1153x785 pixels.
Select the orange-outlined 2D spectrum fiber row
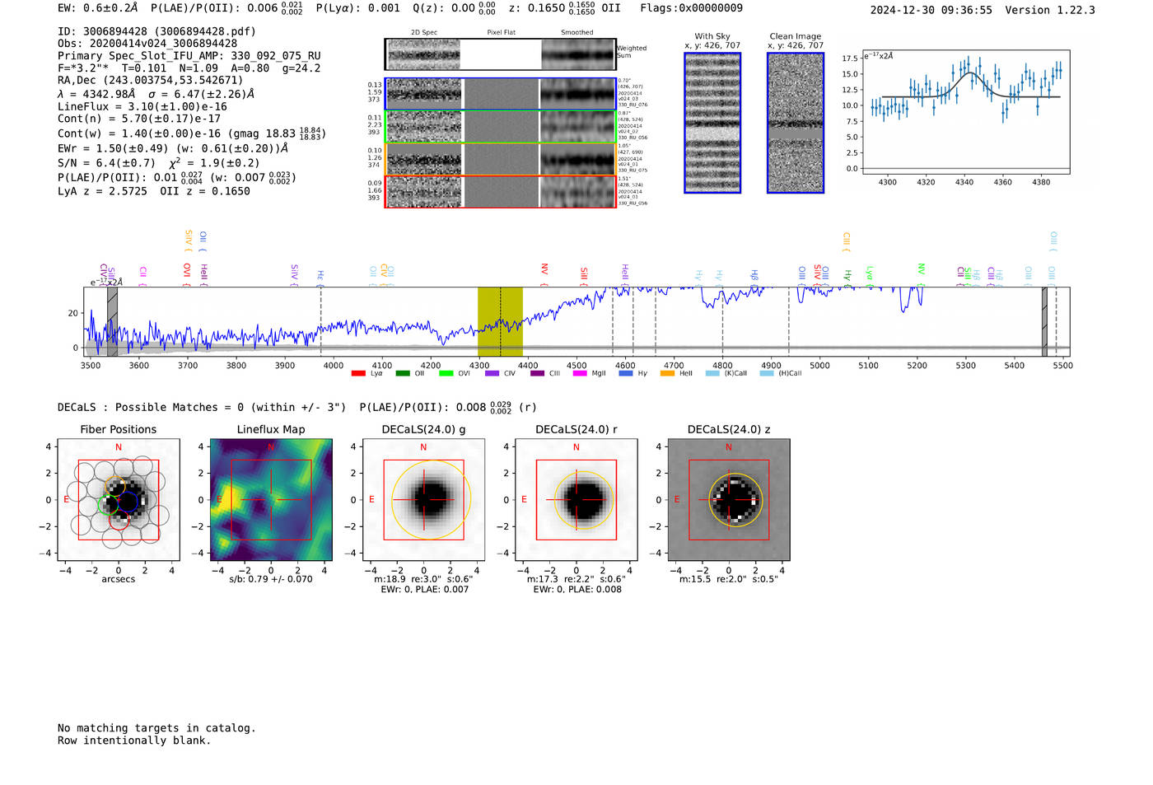tap(501, 159)
